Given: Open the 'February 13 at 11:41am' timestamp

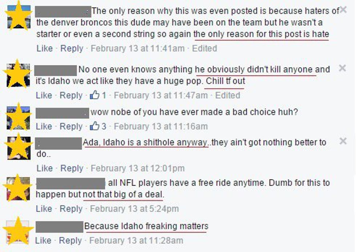Looking at the screenshot, I should [137, 48].
